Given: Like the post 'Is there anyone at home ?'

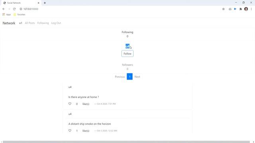Looking at the screenshot, I should click(70, 104).
